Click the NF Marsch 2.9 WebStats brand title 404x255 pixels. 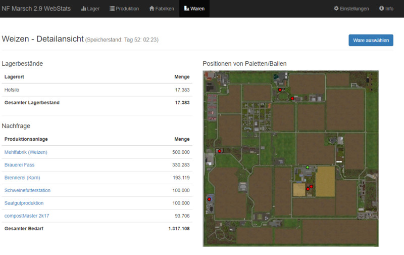click(36, 9)
